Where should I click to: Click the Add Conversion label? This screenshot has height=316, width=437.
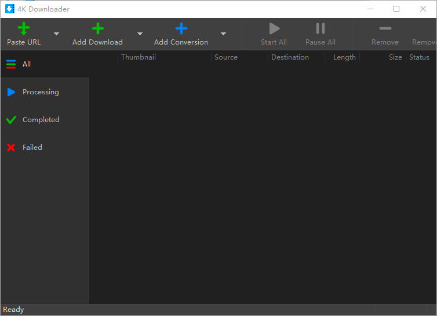(181, 42)
